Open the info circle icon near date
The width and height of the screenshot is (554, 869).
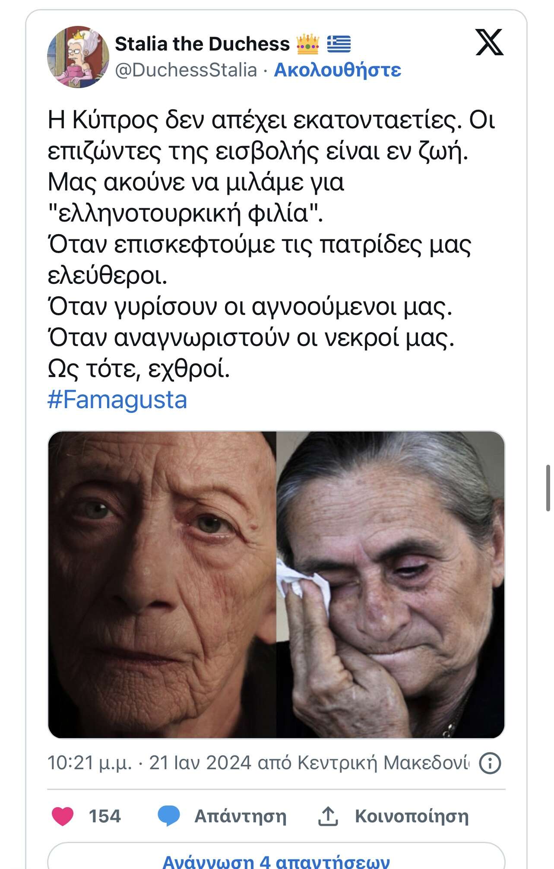pyautogui.click(x=490, y=763)
